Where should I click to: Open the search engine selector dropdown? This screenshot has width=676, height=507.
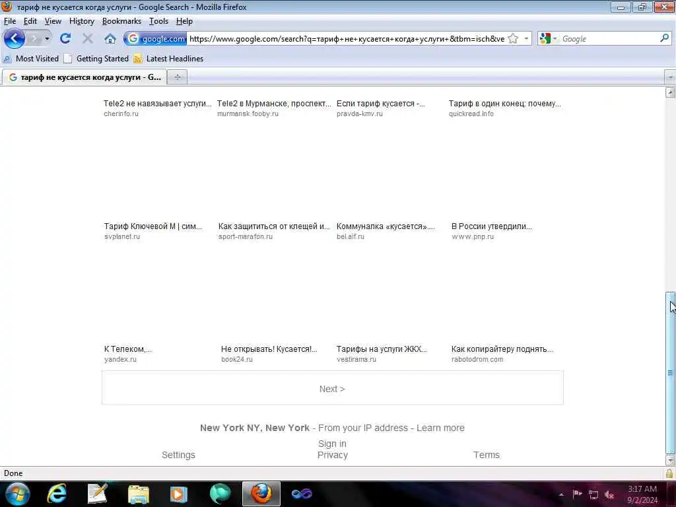548,39
